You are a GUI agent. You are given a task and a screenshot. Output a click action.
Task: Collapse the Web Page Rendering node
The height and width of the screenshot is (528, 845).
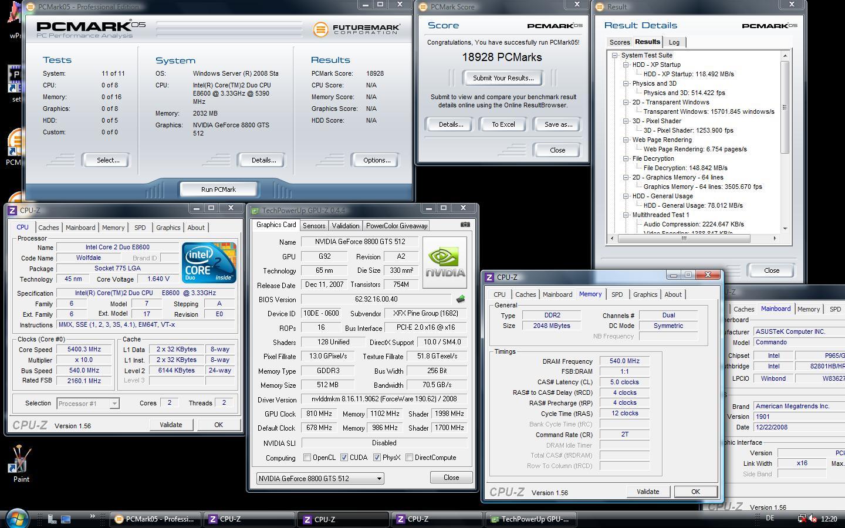pyautogui.click(x=626, y=140)
